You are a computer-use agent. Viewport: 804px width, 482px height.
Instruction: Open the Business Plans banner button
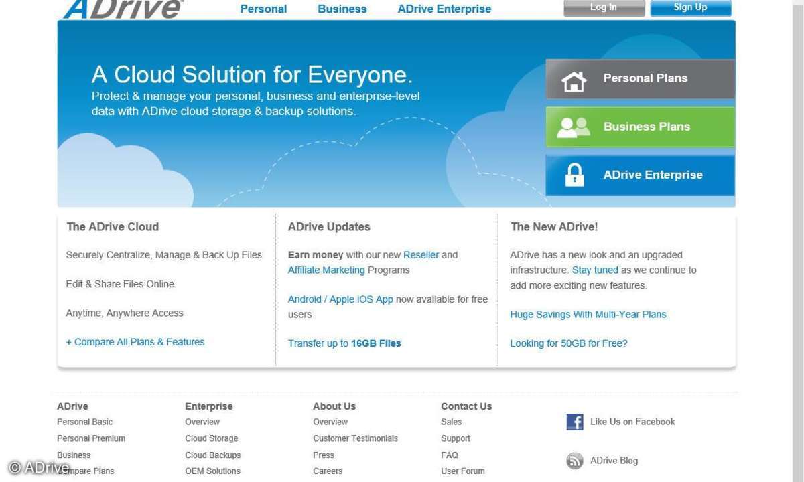coord(641,127)
